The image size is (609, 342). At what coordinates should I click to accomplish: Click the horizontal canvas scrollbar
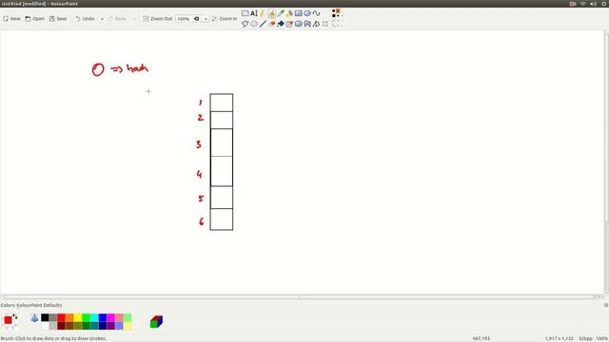click(x=299, y=297)
